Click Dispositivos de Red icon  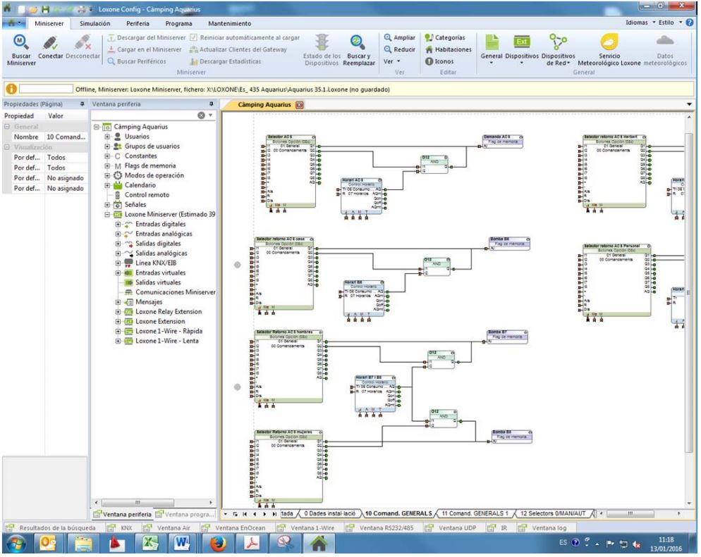pyautogui.click(x=558, y=42)
